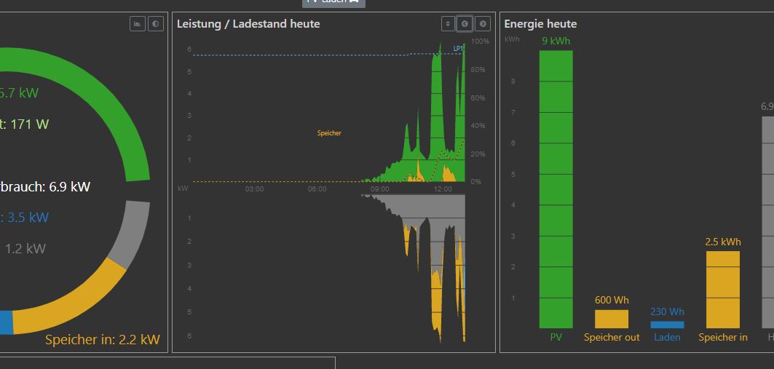Image resolution: width=774 pixels, height=369 pixels.
Task: Toggle the contrast/theme half-circle icon
Action: click(x=156, y=24)
